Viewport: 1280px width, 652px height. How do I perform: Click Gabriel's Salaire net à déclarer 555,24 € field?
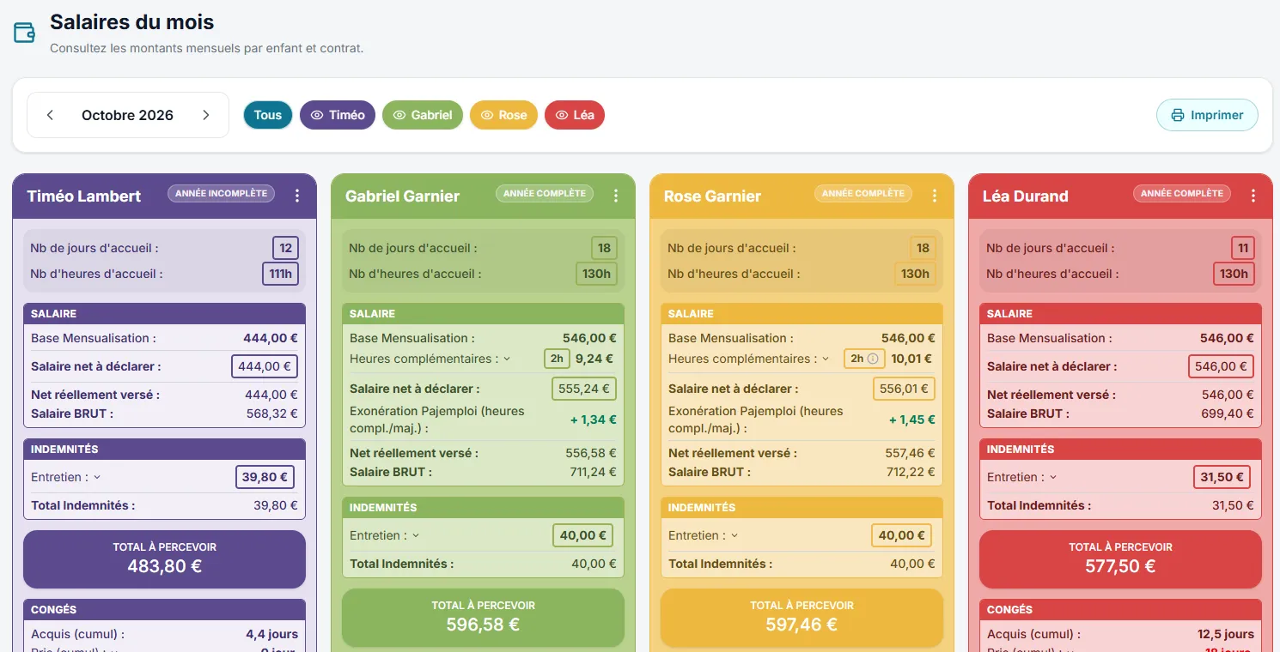(584, 389)
